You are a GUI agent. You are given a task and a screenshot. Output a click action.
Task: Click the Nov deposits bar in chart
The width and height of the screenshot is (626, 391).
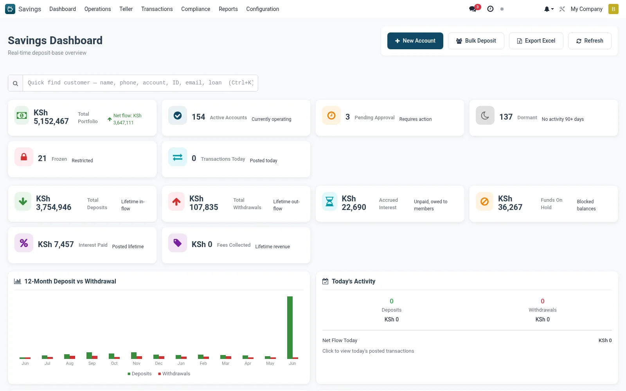pyautogui.click(x=134, y=355)
